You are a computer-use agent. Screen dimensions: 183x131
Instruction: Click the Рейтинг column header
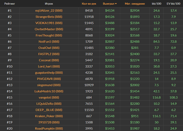pyautogui.click(x=9, y=4)
